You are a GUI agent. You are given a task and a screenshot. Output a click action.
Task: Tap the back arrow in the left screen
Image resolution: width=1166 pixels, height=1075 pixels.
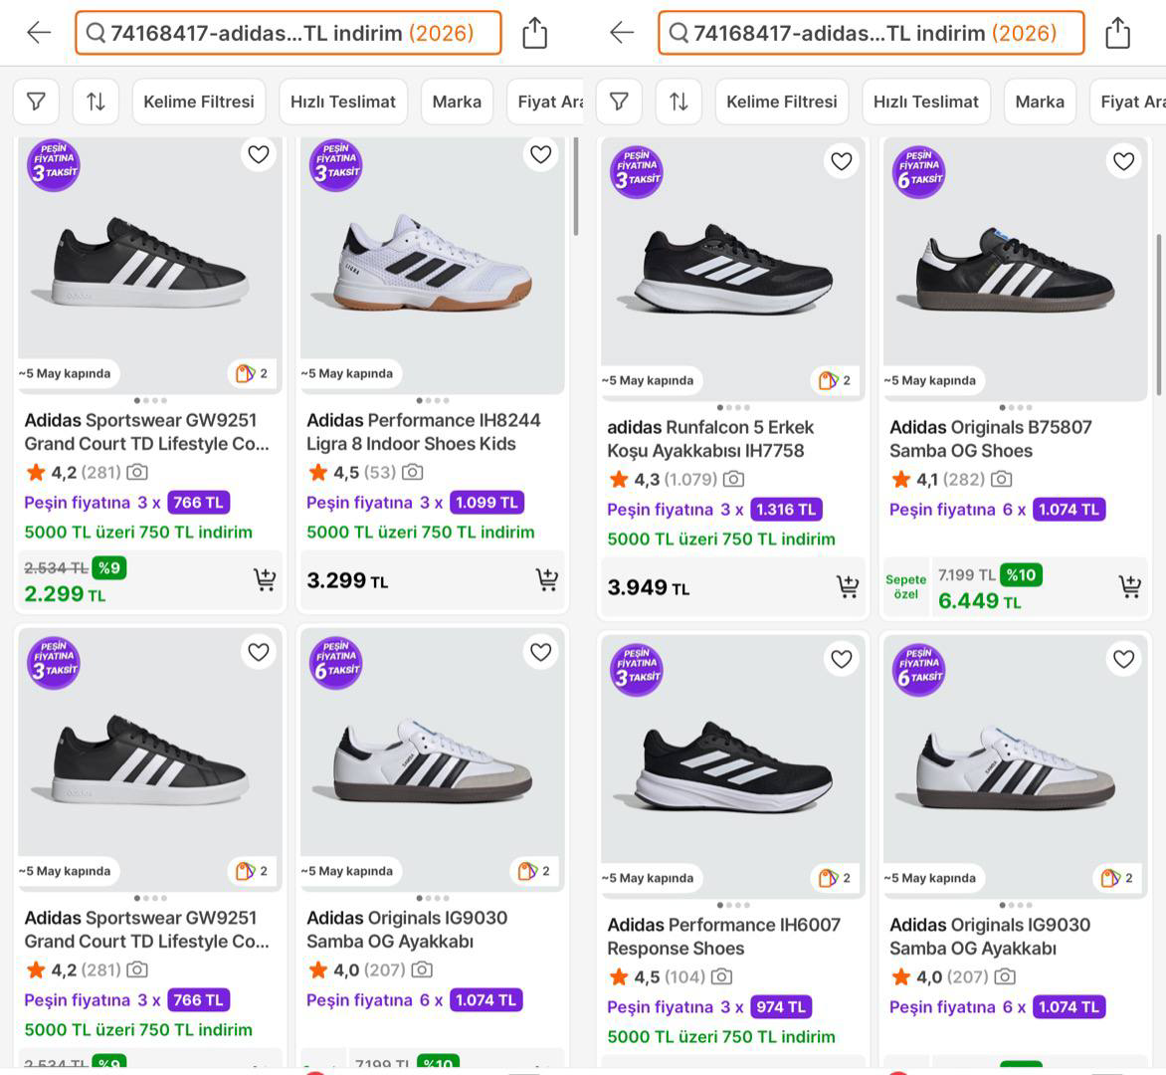pyautogui.click(x=39, y=33)
